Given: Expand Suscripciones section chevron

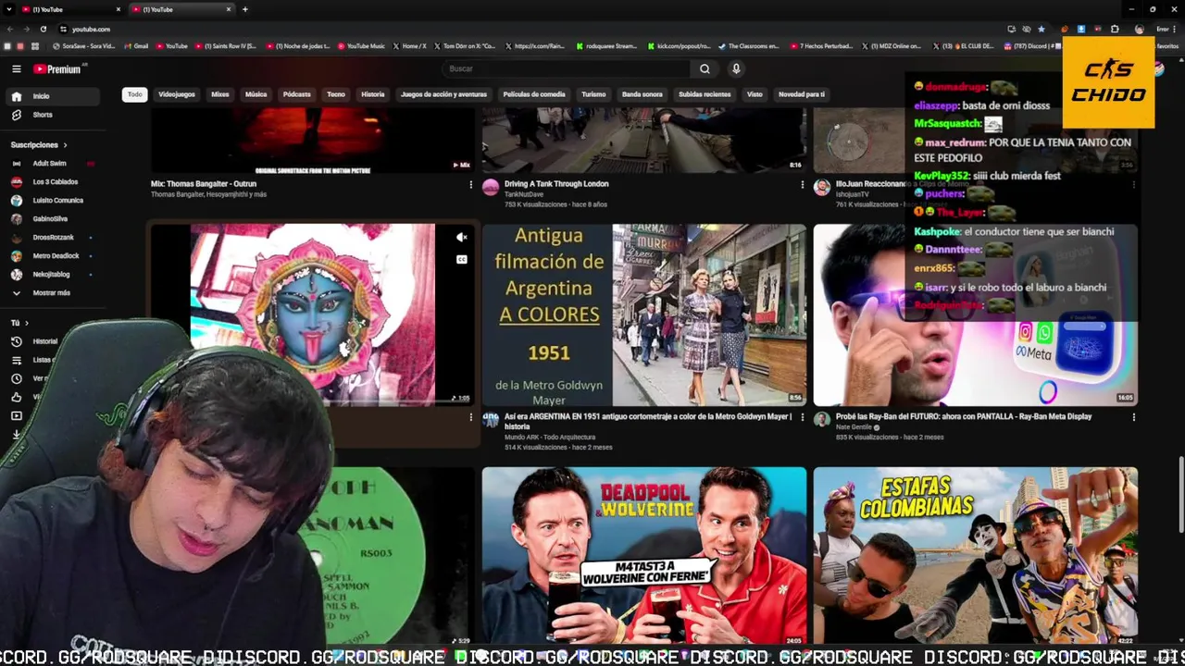Looking at the screenshot, I should (x=65, y=145).
